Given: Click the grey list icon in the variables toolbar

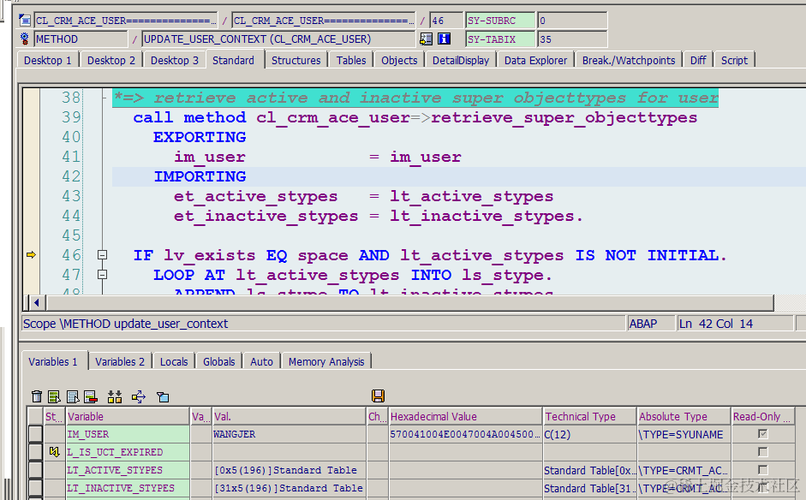Looking at the screenshot, I should coord(73,396).
